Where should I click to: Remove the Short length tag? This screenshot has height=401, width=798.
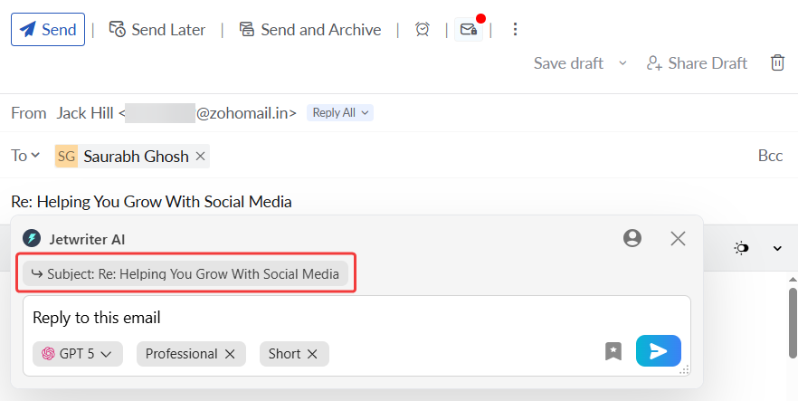[x=312, y=354]
